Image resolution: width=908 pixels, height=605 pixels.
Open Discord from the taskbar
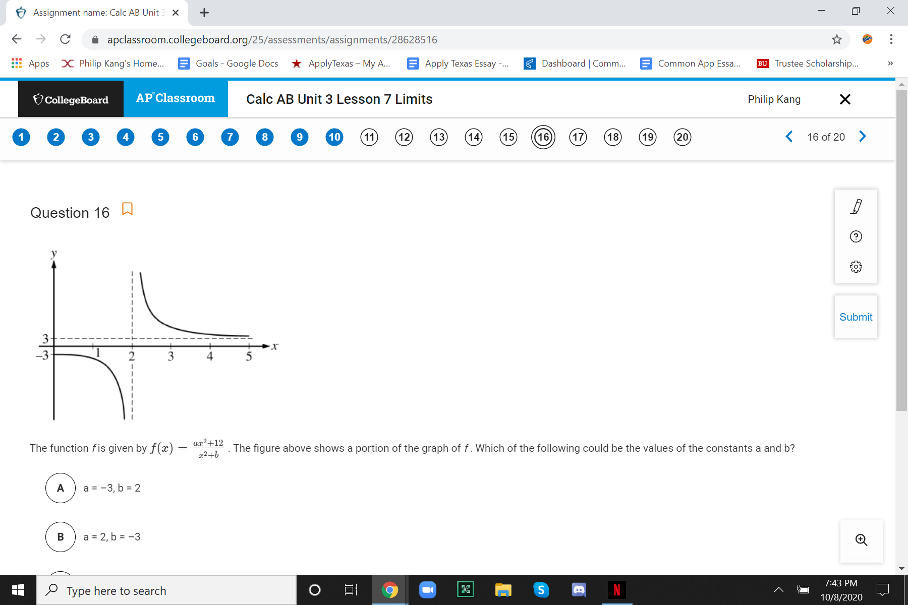579,589
